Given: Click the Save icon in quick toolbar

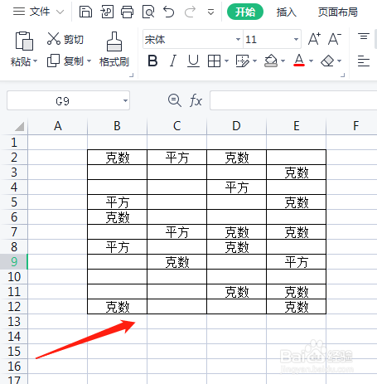Looking at the screenshot, I should click(x=85, y=12).
